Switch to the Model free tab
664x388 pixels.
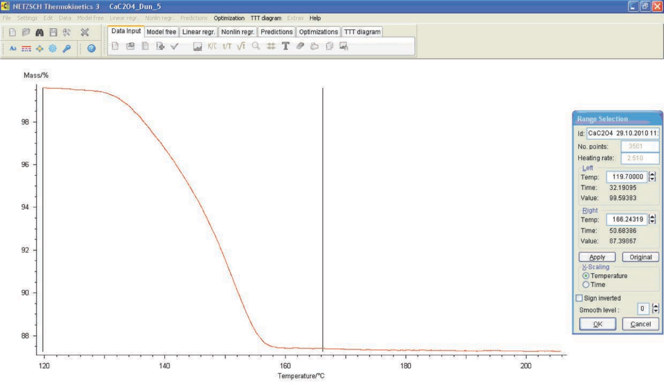pyautogui.click(x=161, y=32)
